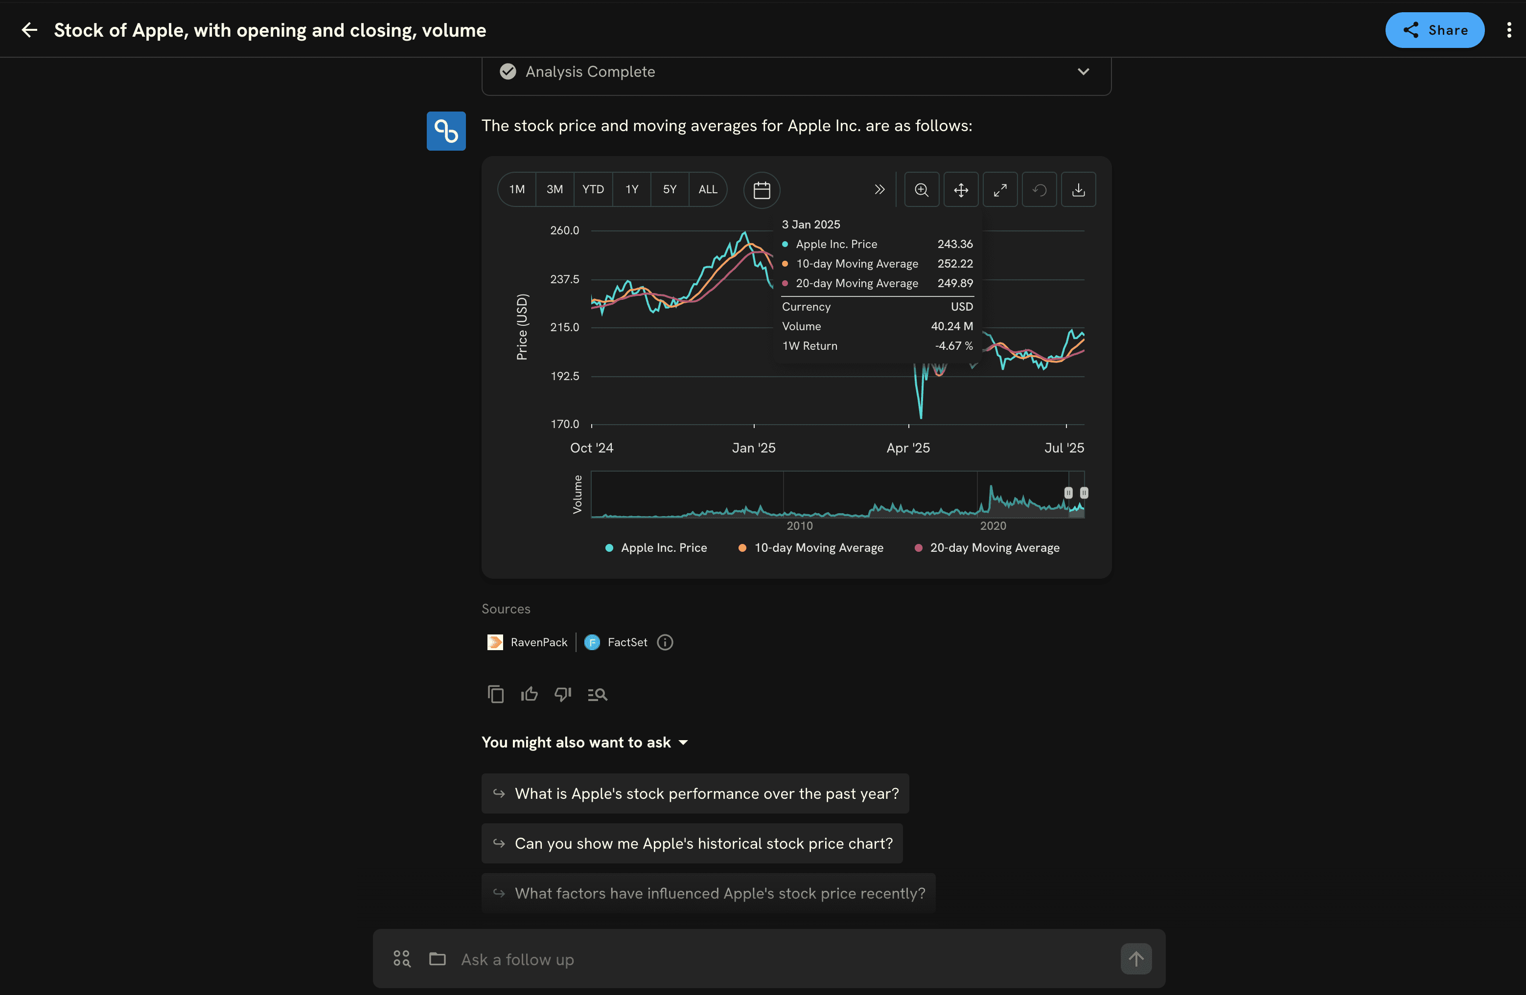Select the pan/move chart tool
The height and width of the screenshot is (995, 1526).
coord(961,190)
